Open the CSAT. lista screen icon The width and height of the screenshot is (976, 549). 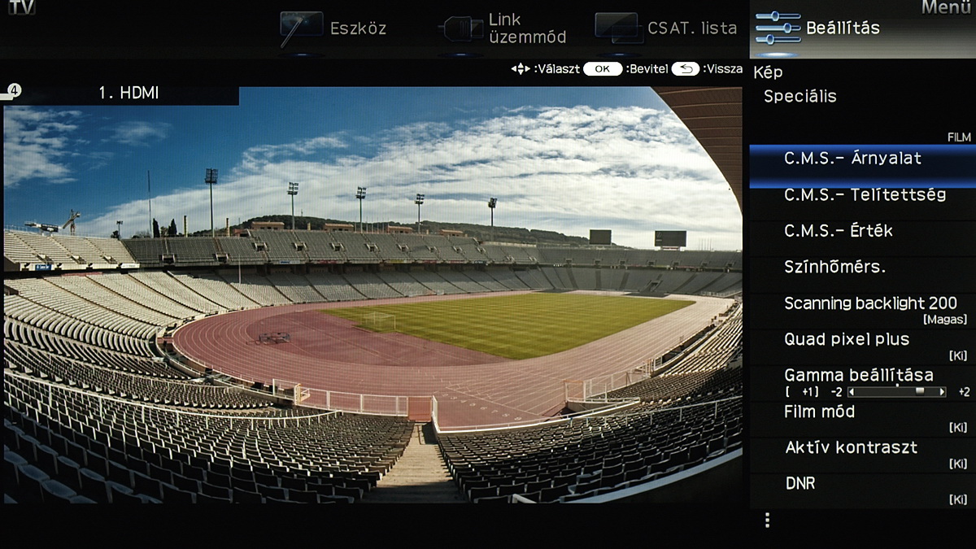tap(618, 28)
